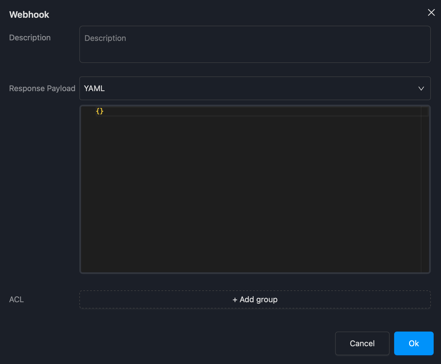
Task: Click the + Add group button under ACL
Action: pos(255,299)
